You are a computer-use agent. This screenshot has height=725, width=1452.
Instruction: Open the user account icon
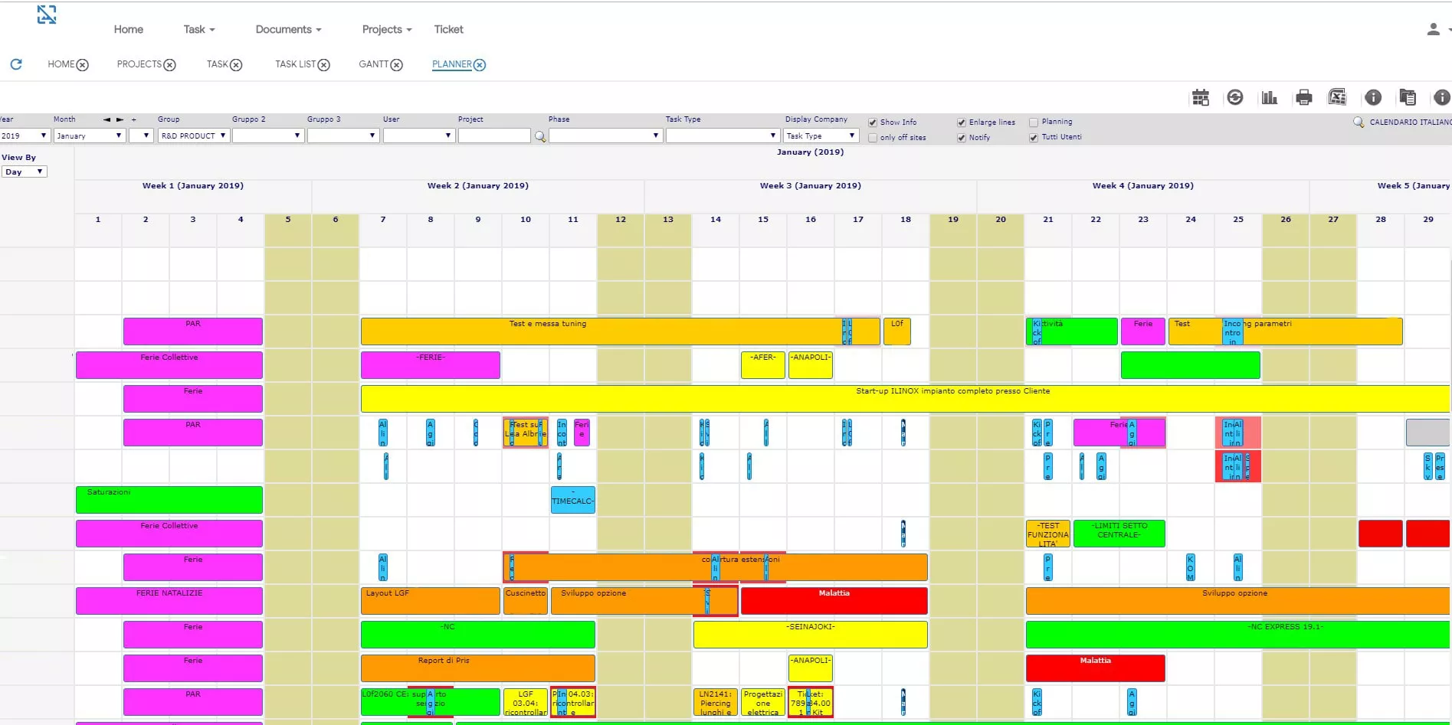coord(1433,29)
